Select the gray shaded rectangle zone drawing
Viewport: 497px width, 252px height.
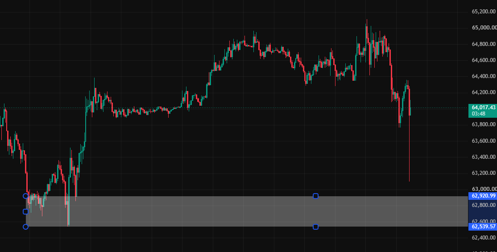coord(247,211)
